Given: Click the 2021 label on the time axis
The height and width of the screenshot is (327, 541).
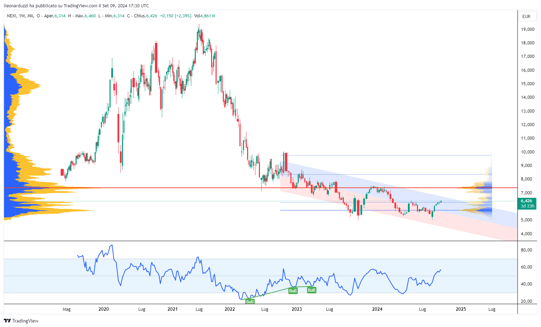Looking at the screenshot, I should (x=172, y=309).
